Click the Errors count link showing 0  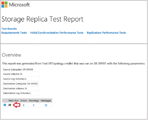tap(24, 105)
